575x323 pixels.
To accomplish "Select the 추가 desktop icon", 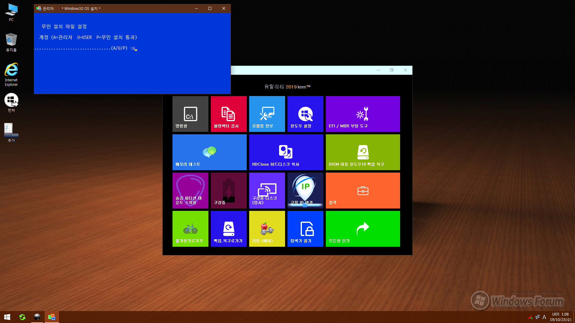I will (11, 133).
